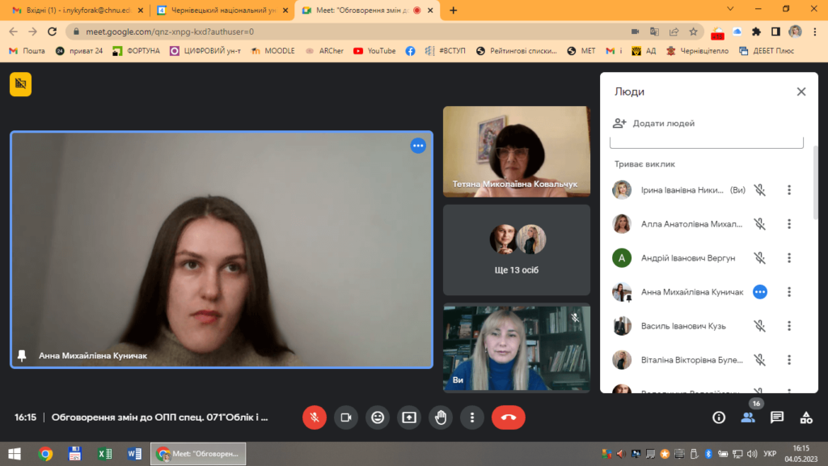Image resolution: width=828 pixels, height=466 pixels.
Task: Open the MOODLE bookmark
Action: [273, 51]
